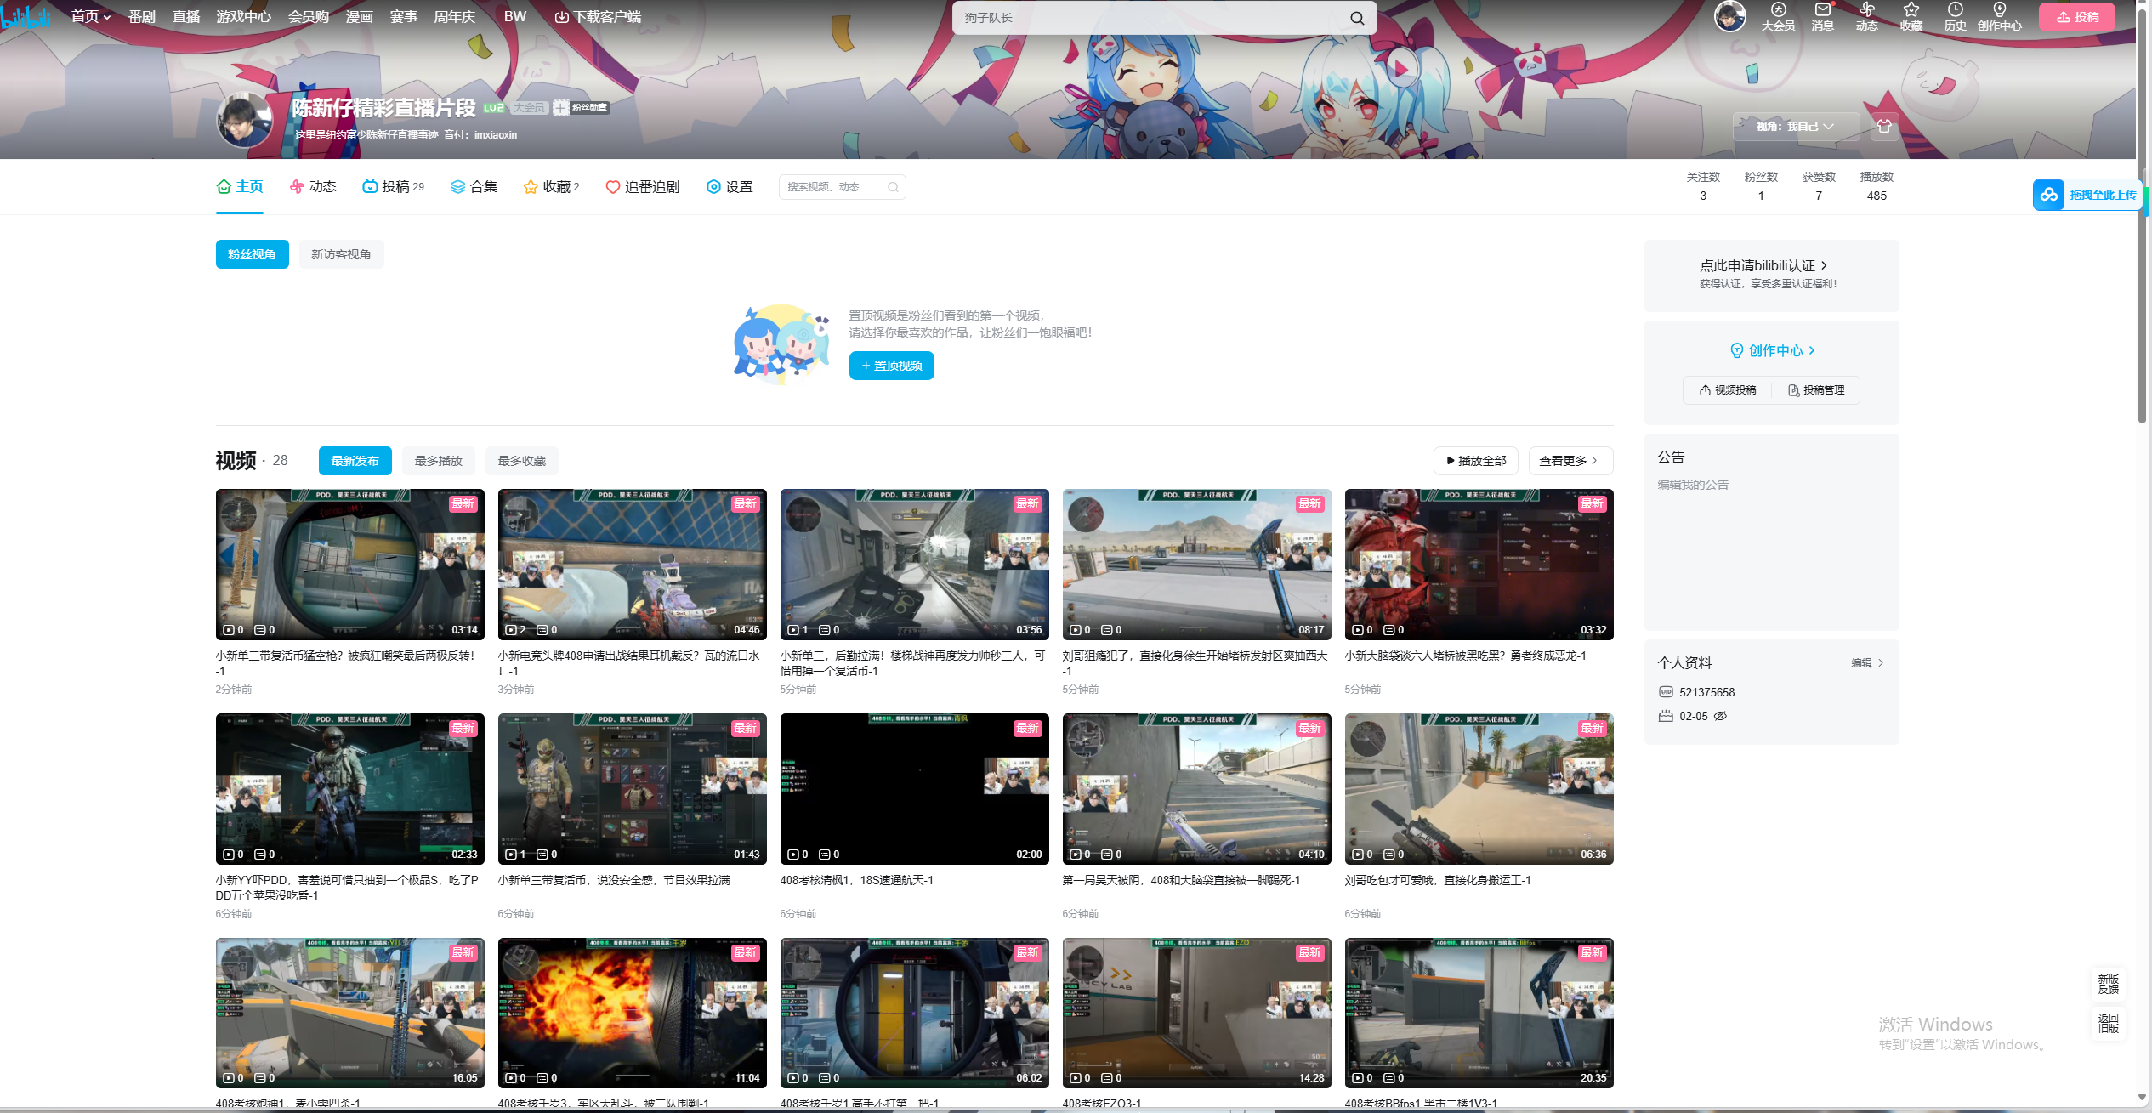This screenshot has height=1113, width=2152.
Task: Sort videos by 最多收藏
Action: tap(521, 461)
